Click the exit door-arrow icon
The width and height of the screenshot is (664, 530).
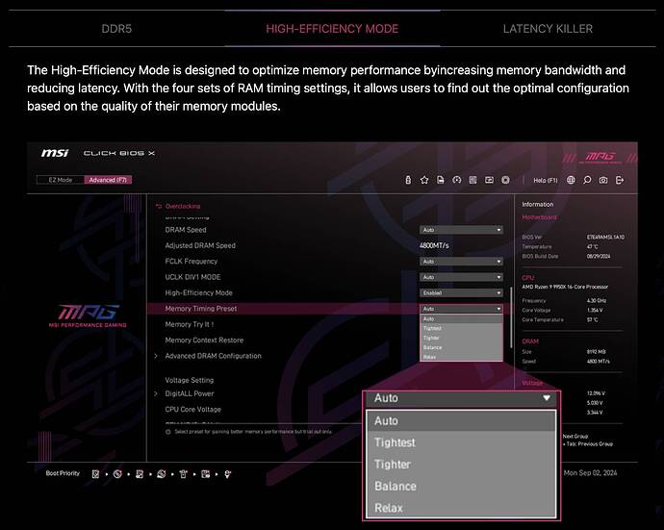coord(620,180)
